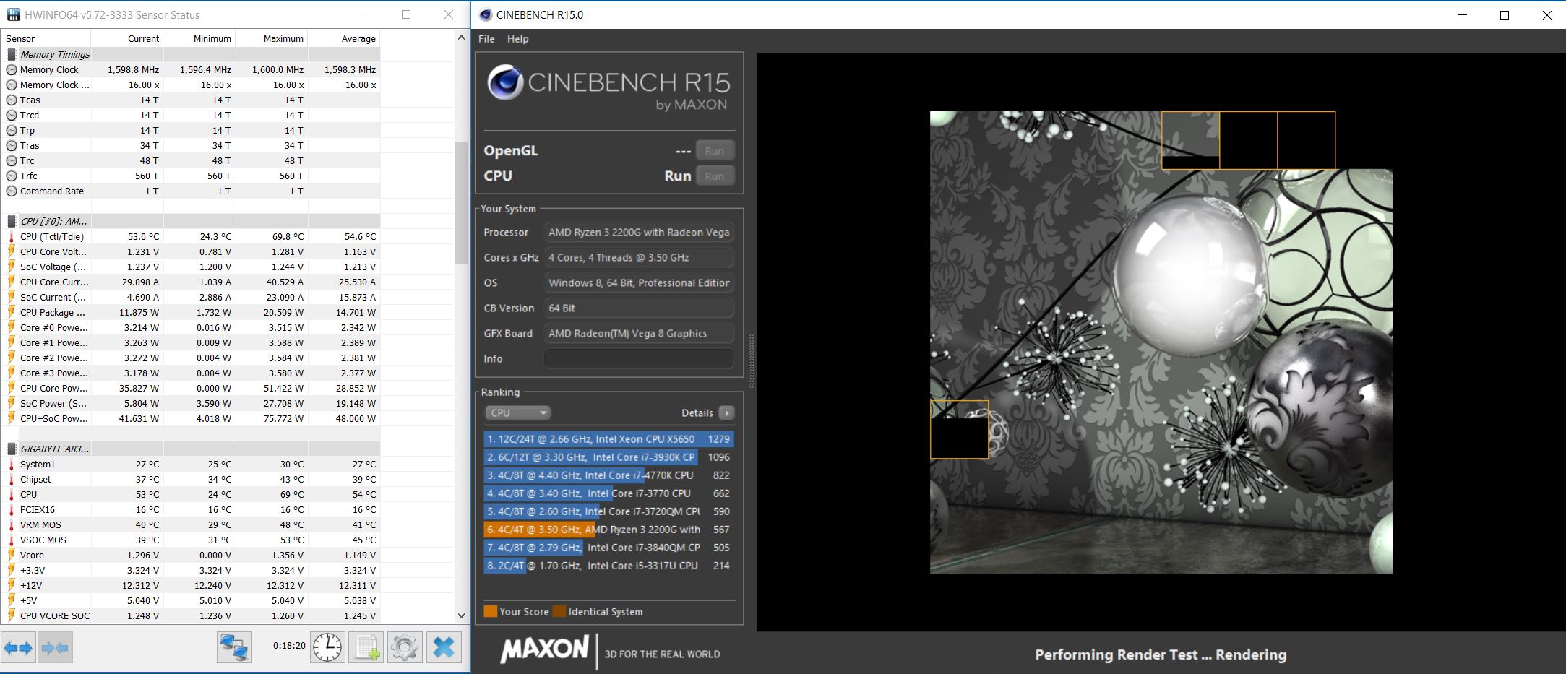1566x674 pixels.
Task: Click the collapse columns arrows icon
Action: point(56,648)
